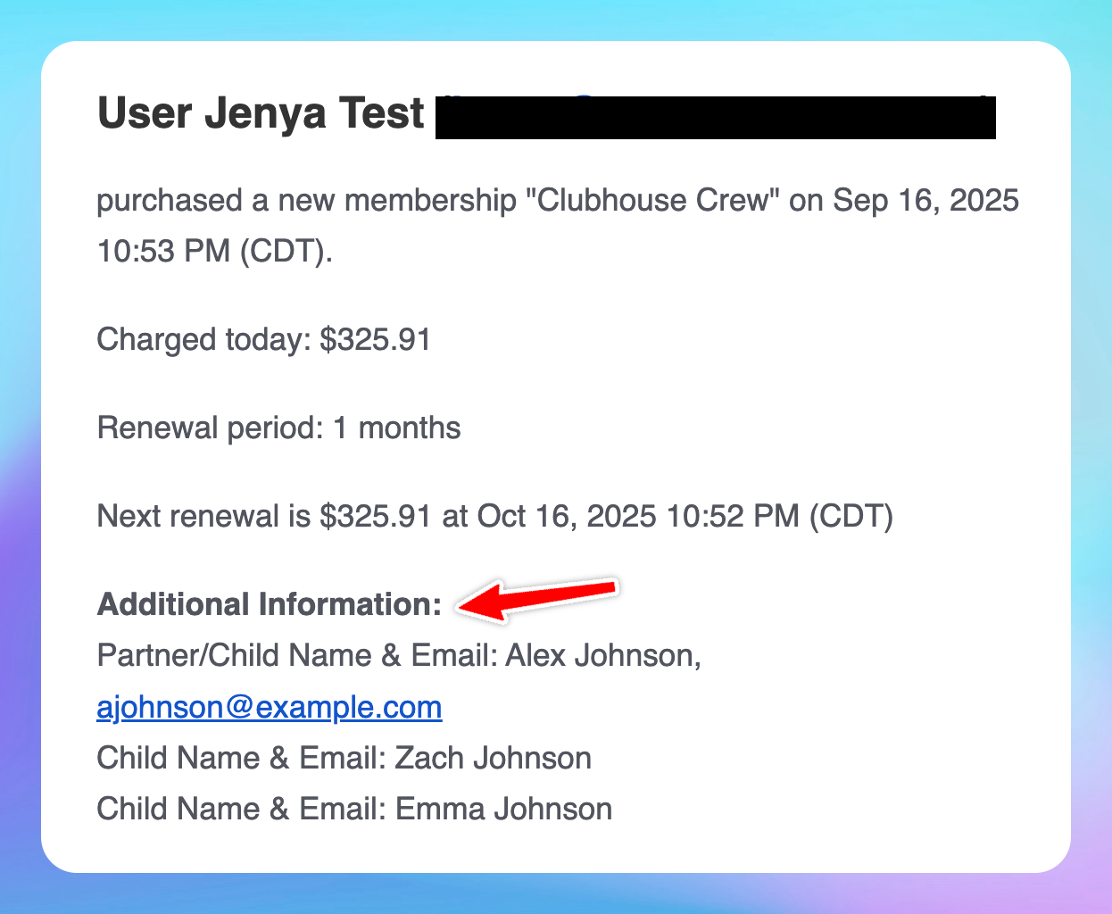Click the User Jenya Test heading
The width and height of the screenshot is (1112, 914).
click(x=261, y=114)
